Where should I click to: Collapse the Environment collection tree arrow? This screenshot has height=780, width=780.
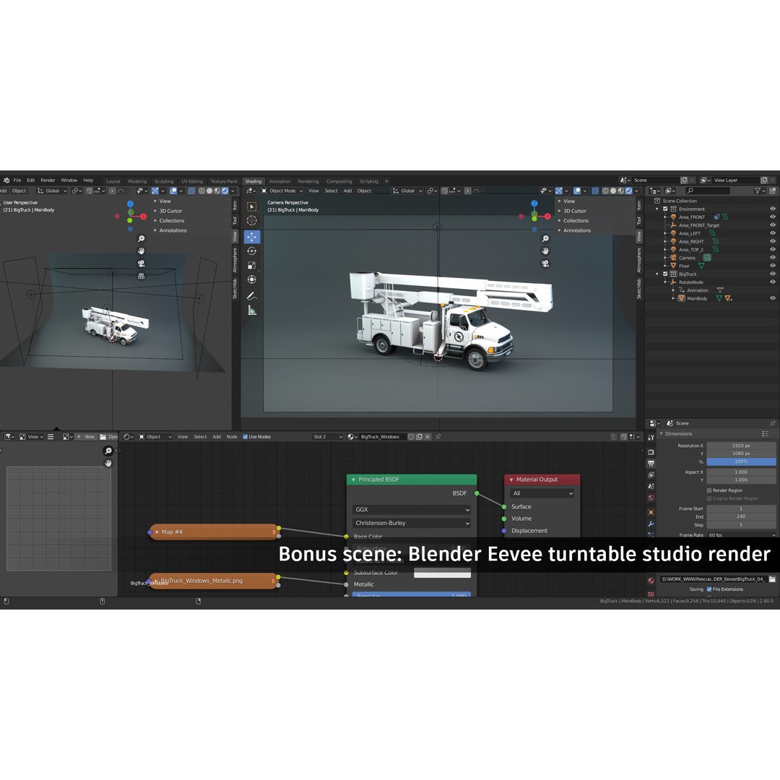(x=657, y=209)
